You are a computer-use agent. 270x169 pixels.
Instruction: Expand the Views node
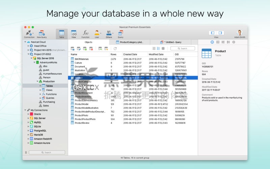tap(40, 90)
